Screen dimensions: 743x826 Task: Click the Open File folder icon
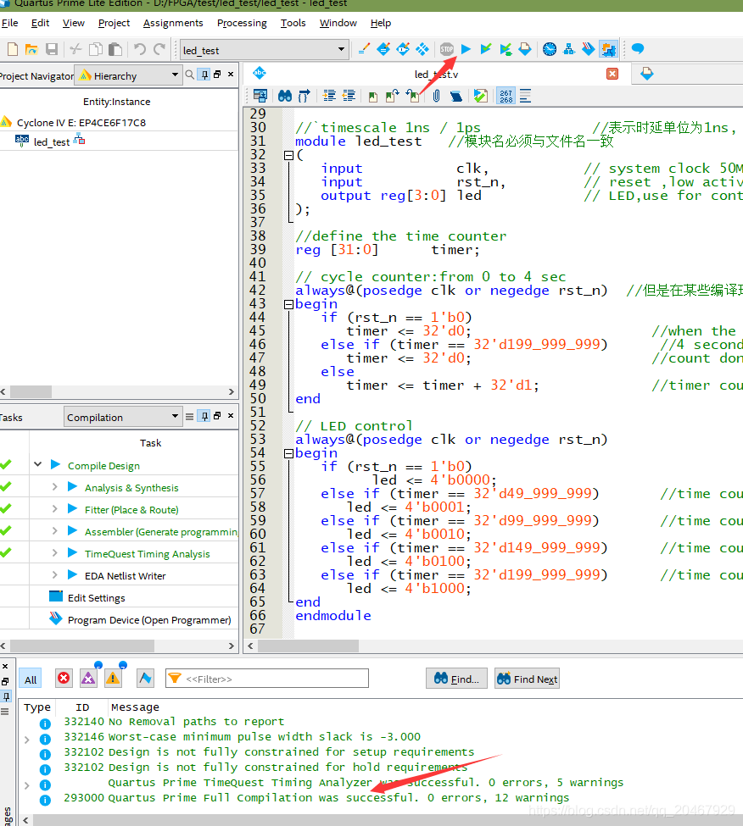31,49
